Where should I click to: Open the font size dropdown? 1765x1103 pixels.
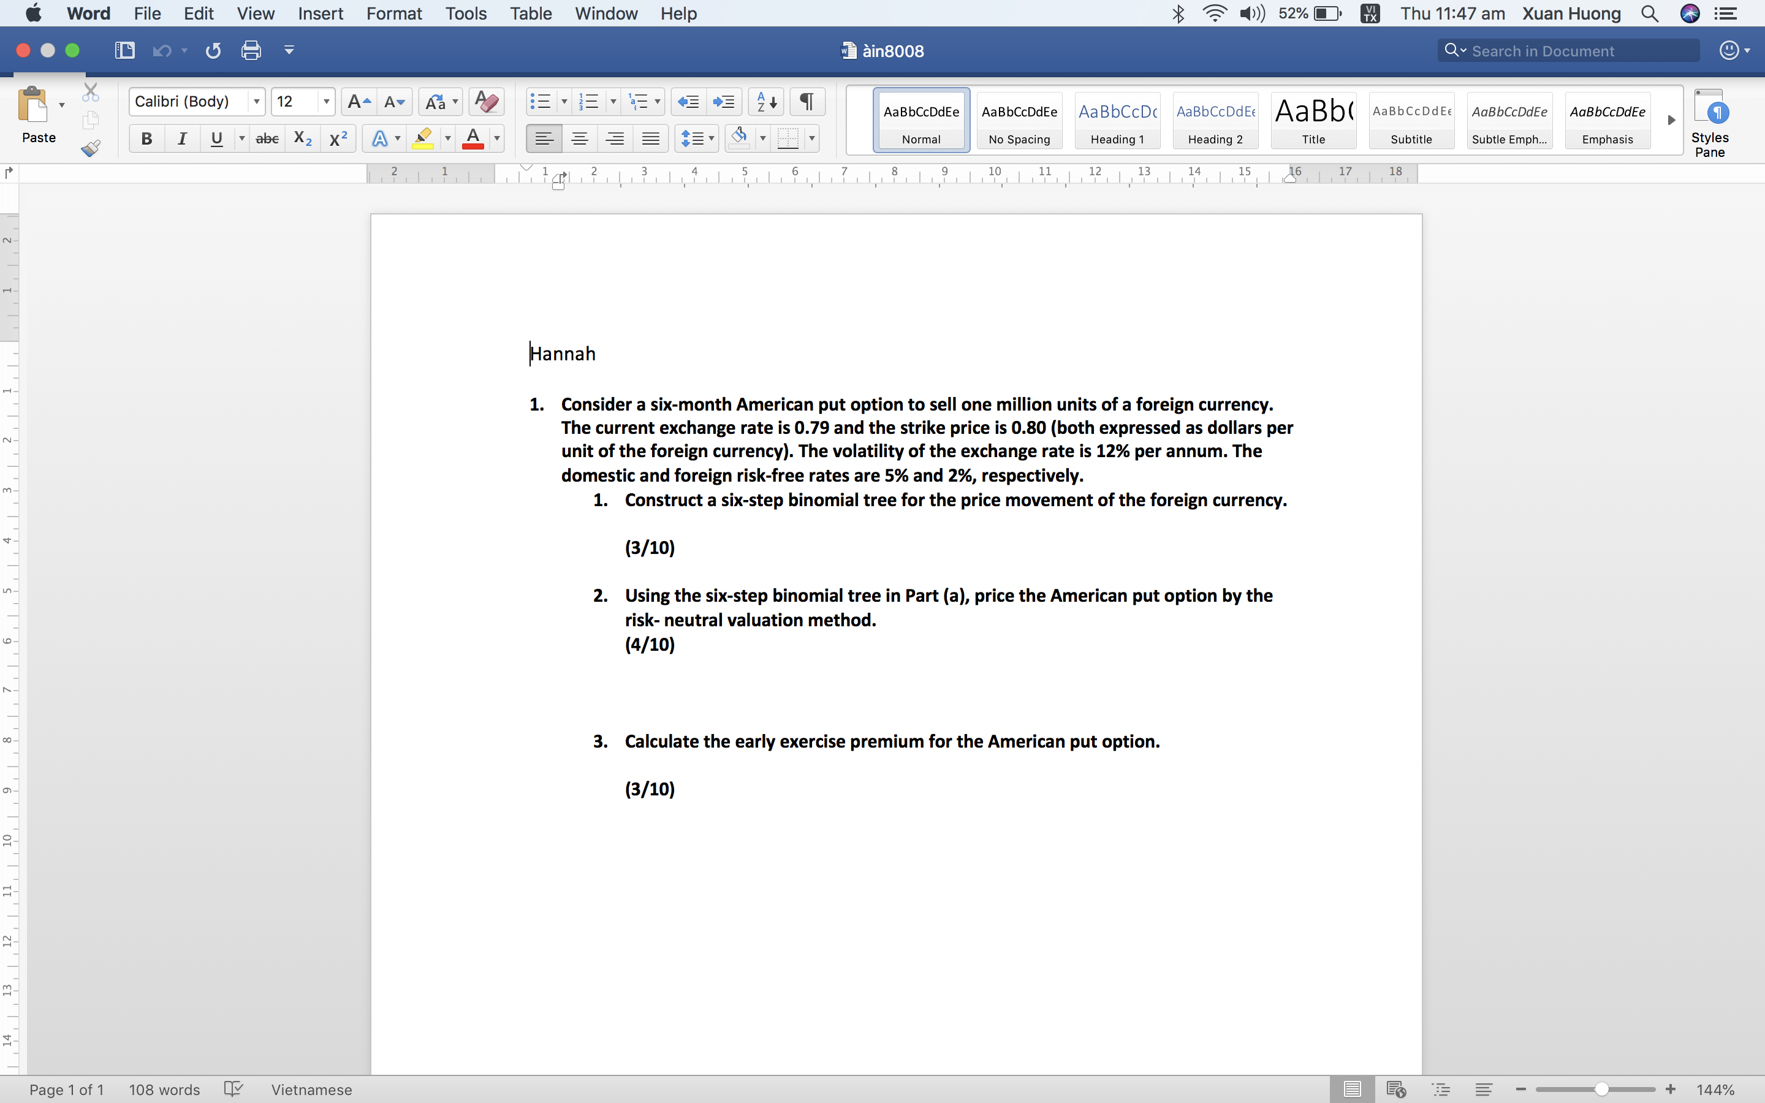(325, 101)
